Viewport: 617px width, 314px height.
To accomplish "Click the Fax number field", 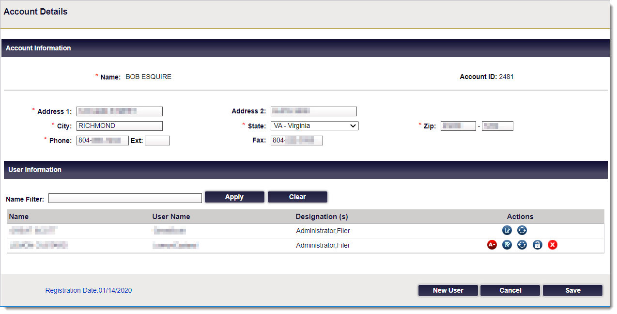I will pos(296,141).
